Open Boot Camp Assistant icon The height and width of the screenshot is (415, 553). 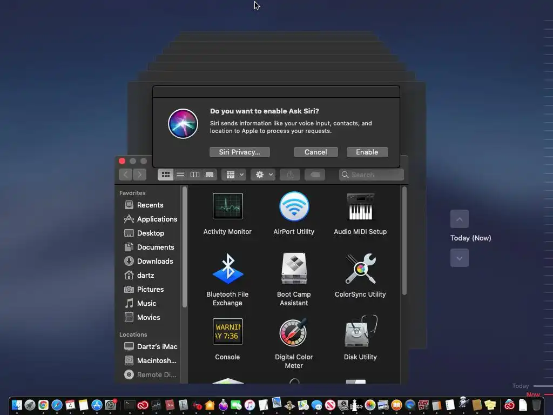click(294, 269)
